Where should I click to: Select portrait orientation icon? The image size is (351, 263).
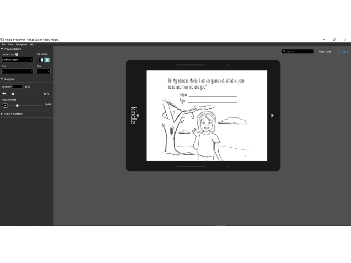pos(42,60)
